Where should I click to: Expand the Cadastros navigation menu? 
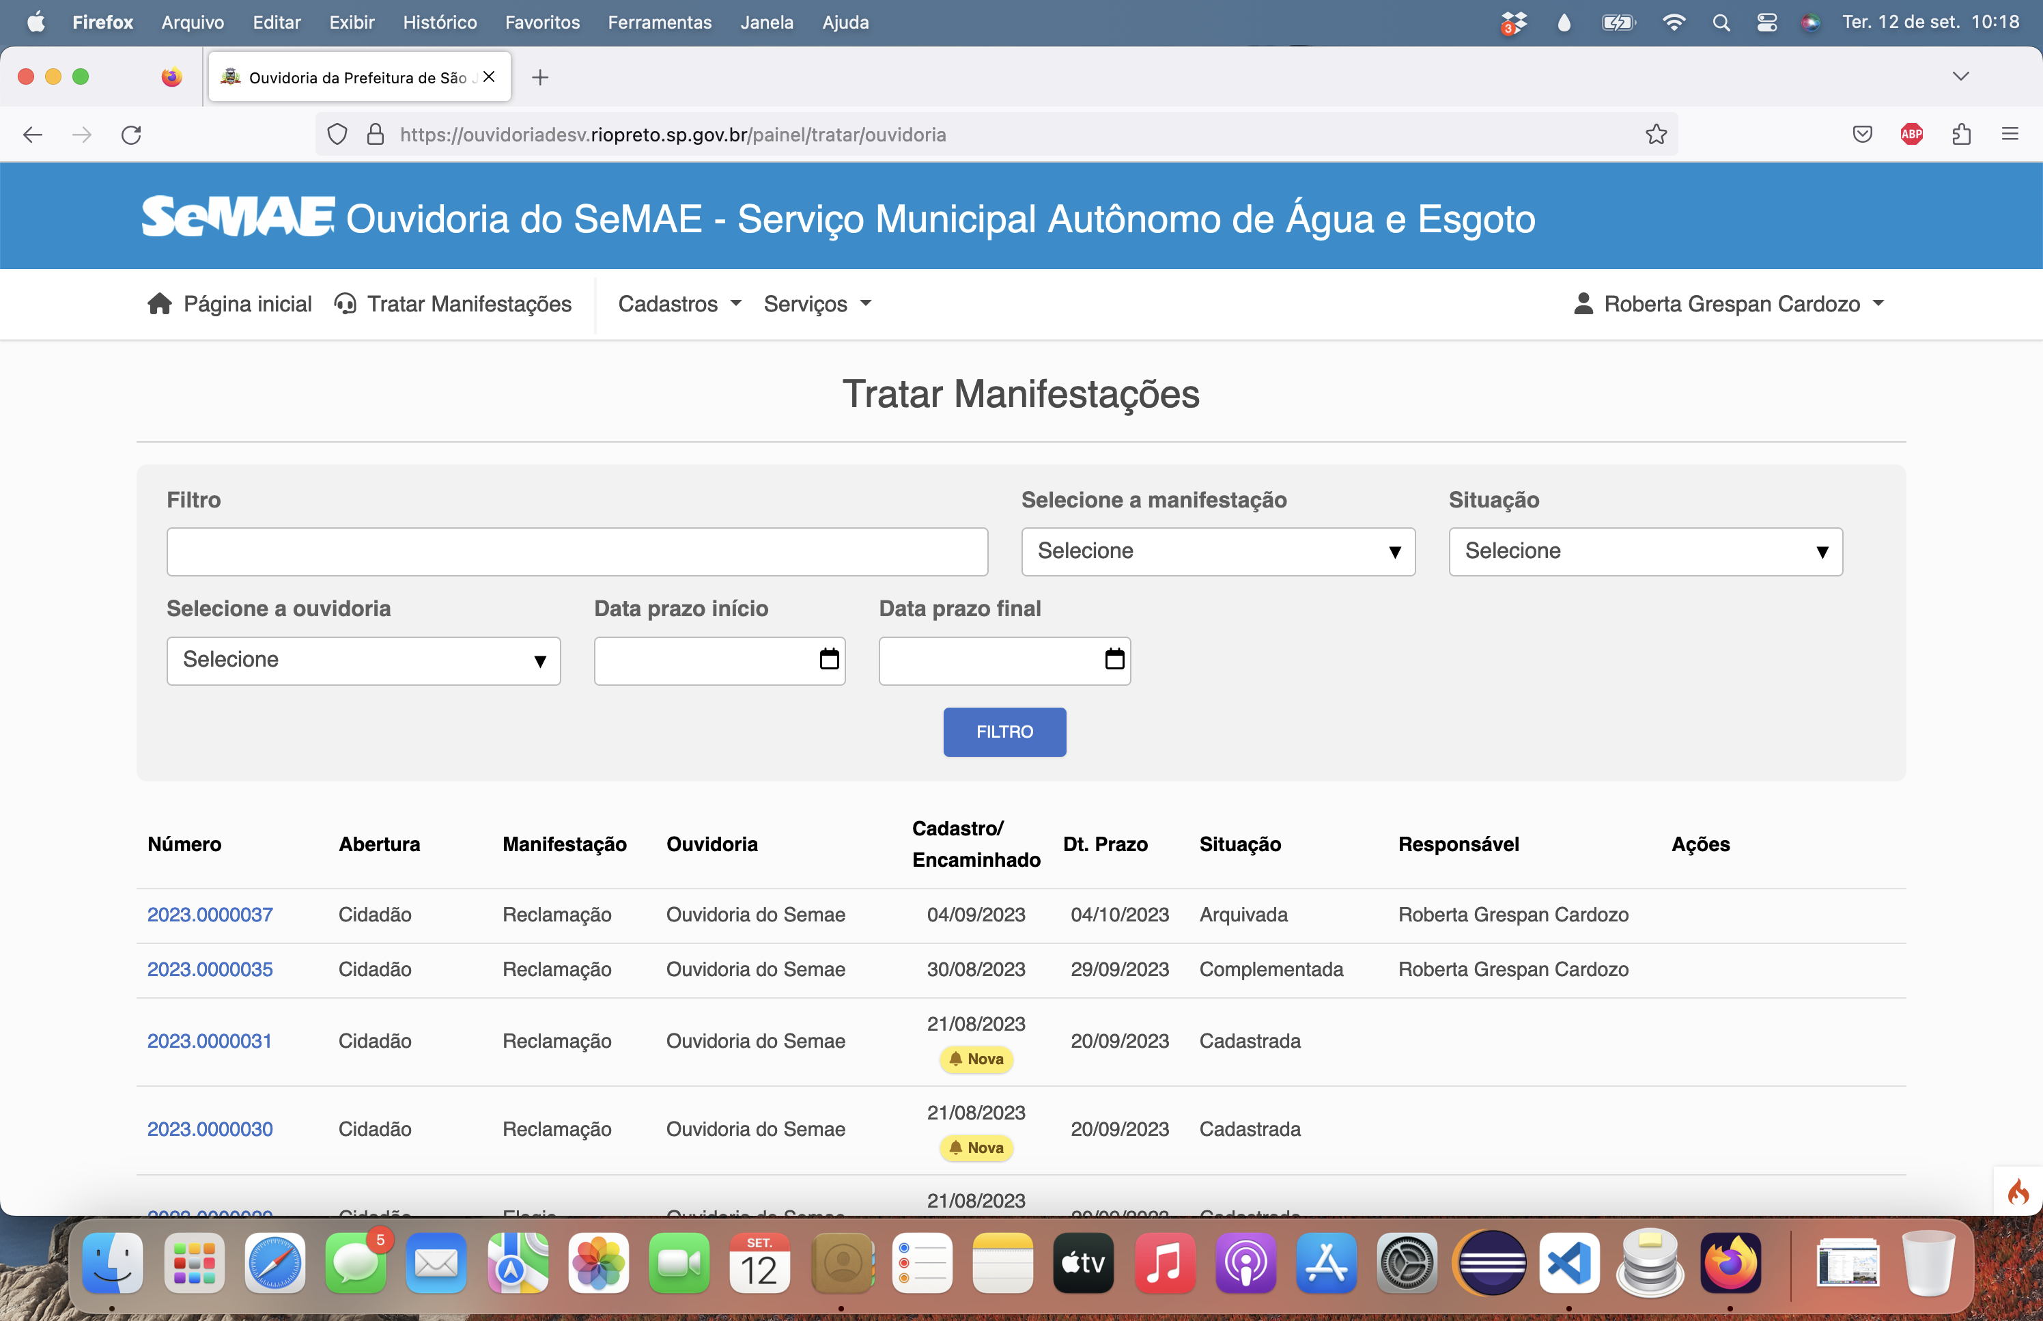[679, 304]
